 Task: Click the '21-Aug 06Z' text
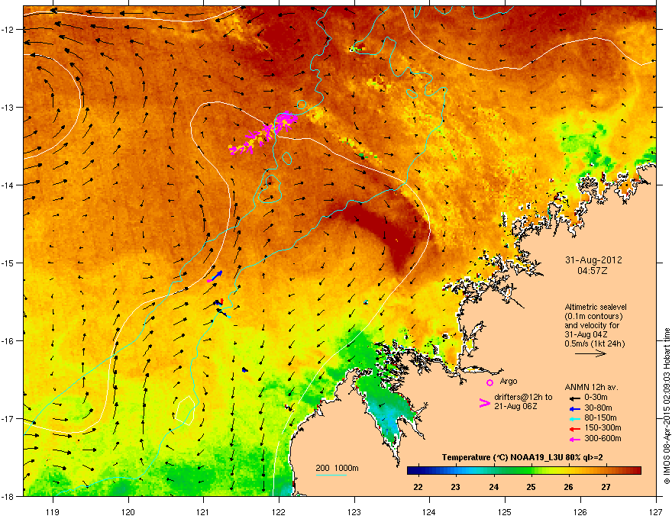pos(515,406)
